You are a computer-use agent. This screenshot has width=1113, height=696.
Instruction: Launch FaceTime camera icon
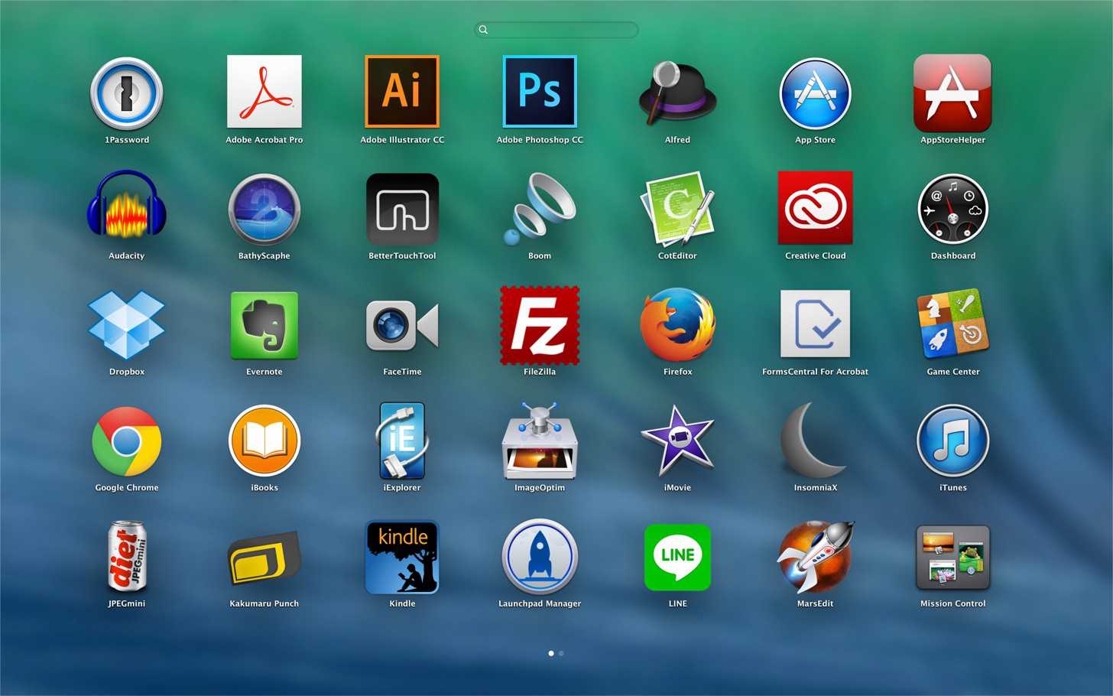(402, 326)
